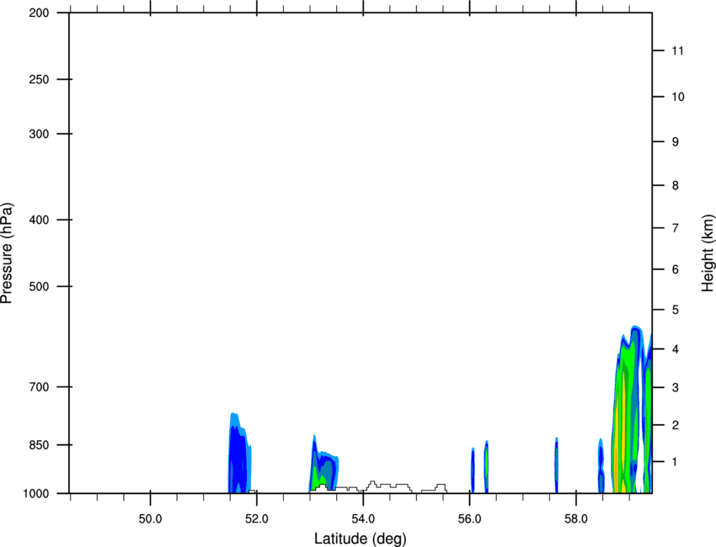
Task: Click the 54.0 latitude tick label
Action: [x=363, y=519]
